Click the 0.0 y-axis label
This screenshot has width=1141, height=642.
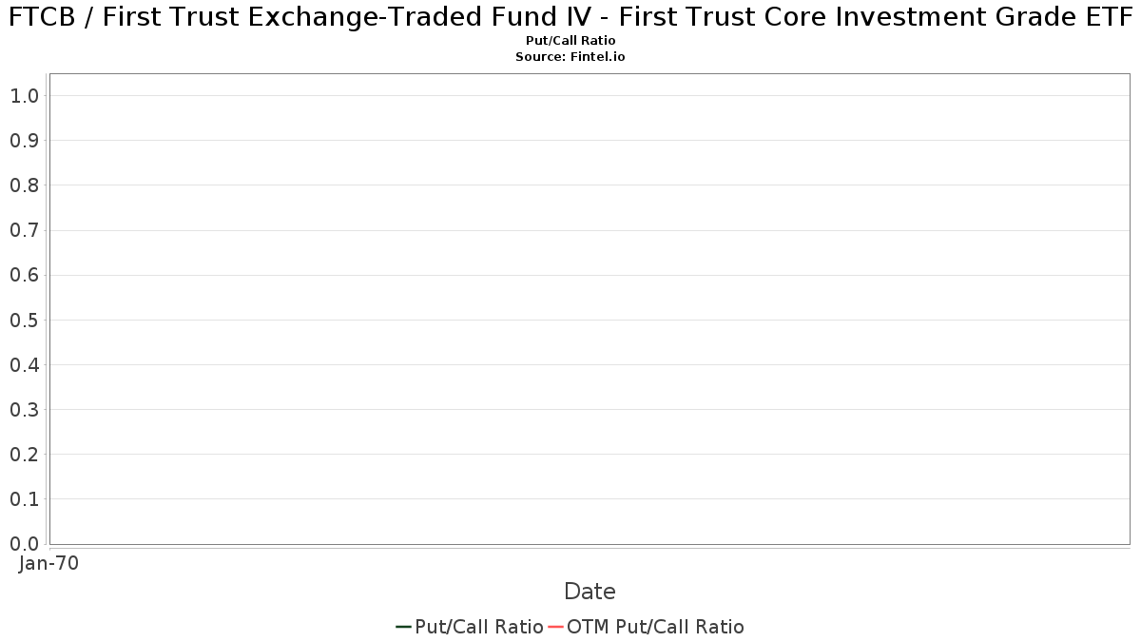coord(24,543)
